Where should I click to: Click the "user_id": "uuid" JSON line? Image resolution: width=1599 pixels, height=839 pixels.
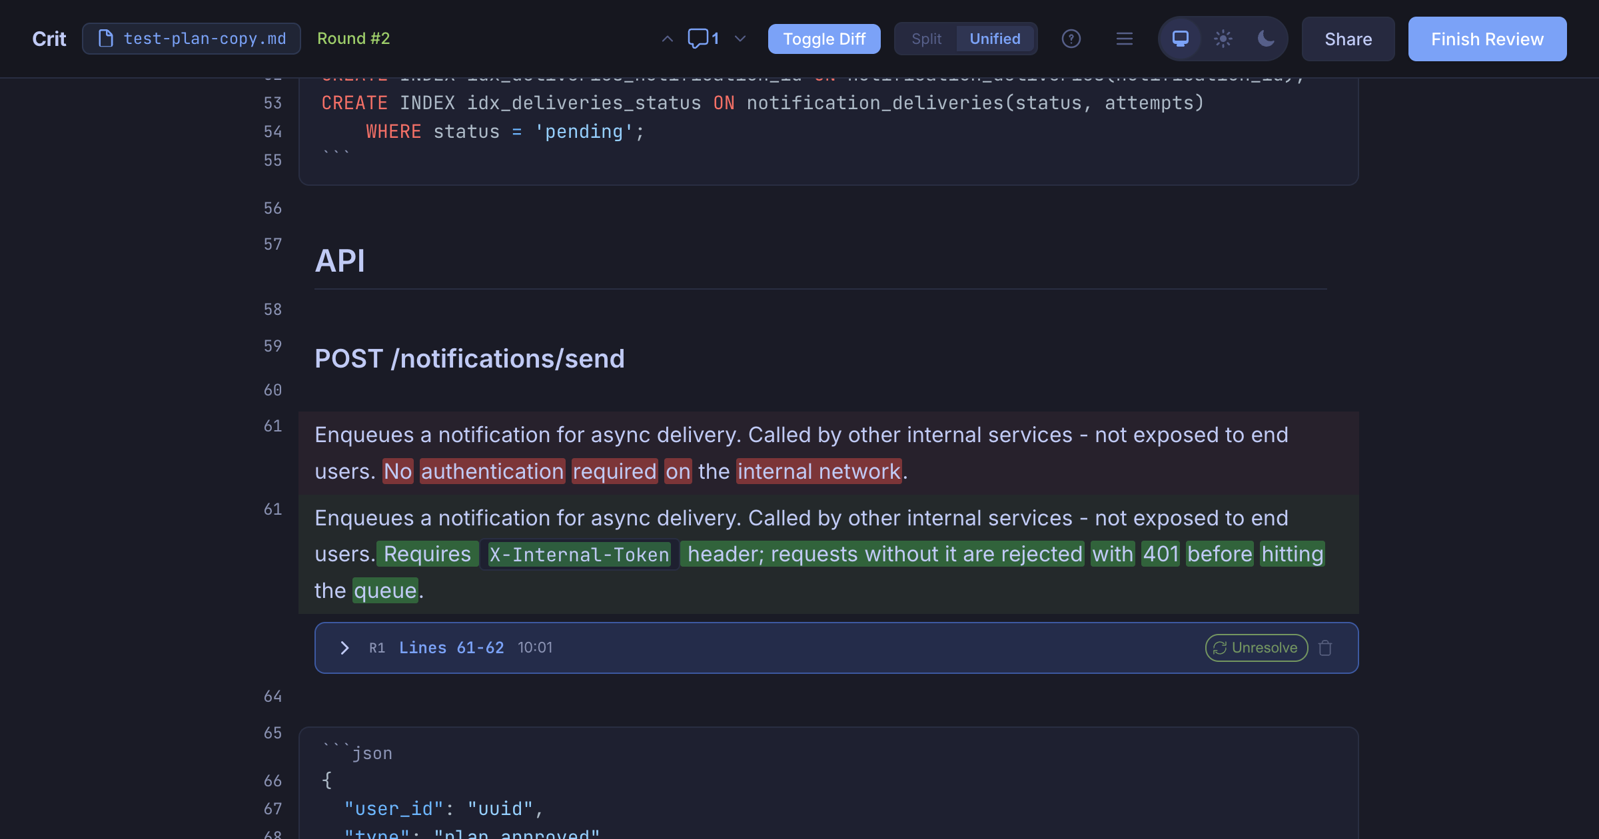pos(444,809)
